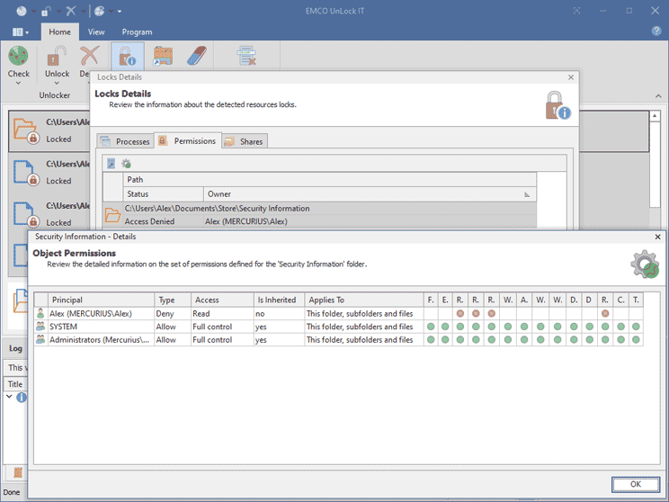Click the folder shortcut icon in ribbon
The width and height of the screenshot is (669, 502).
tap(163, 57)
